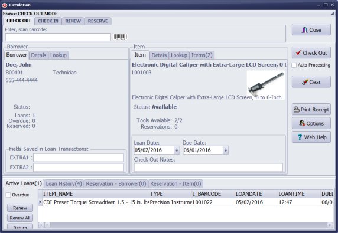Click the Check Out Notes field
This screenshot has height=233, width=338.
coord(209,168)
